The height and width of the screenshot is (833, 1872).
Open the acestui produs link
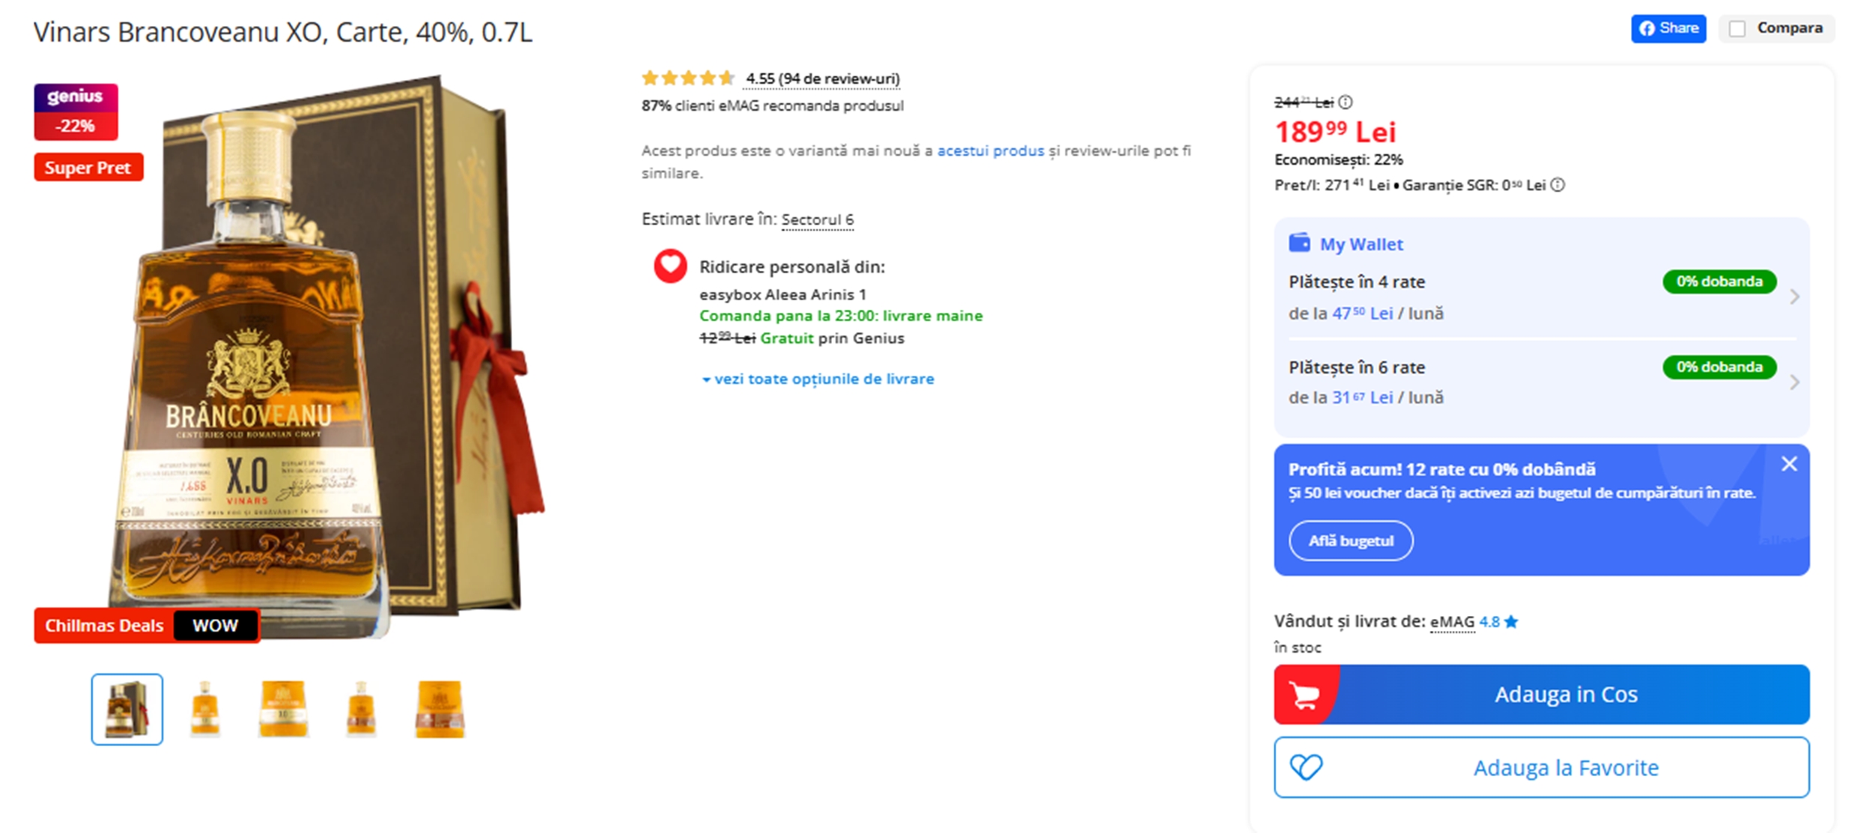(x=991, y=150)
